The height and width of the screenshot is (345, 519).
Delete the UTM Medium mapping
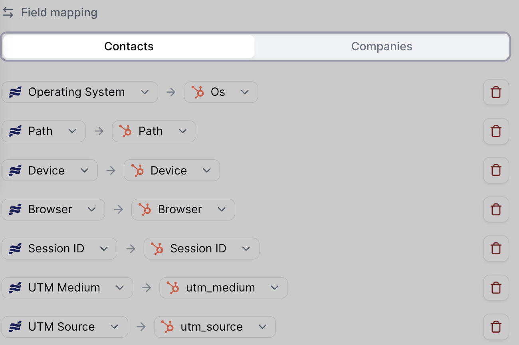pyautogui.click(x=496, y=287)
